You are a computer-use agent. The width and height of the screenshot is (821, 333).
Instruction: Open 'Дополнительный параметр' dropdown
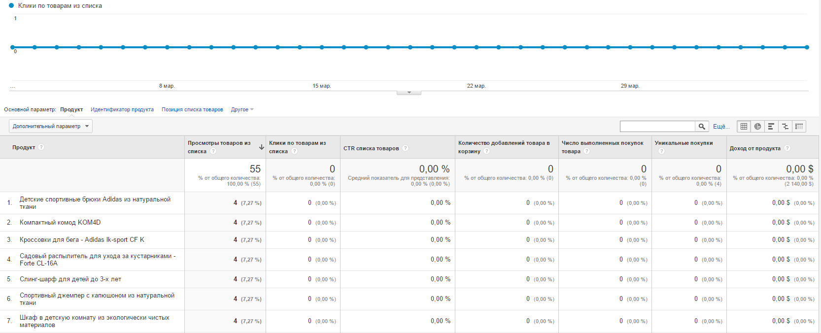point(51,126)
